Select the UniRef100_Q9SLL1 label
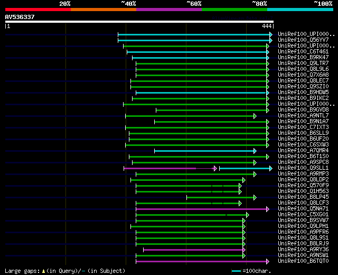The width and height of the screenshot is (338, 275). pos(303,168)
